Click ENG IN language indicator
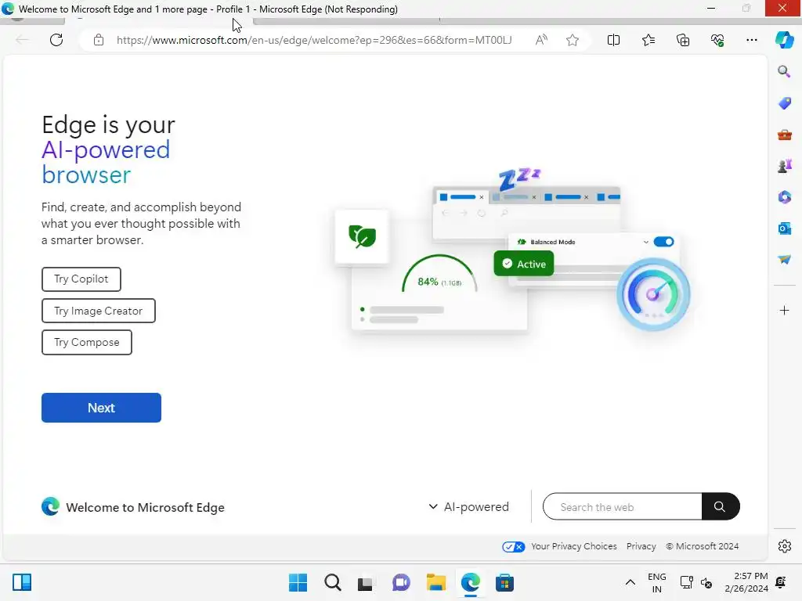 point(657,582)
